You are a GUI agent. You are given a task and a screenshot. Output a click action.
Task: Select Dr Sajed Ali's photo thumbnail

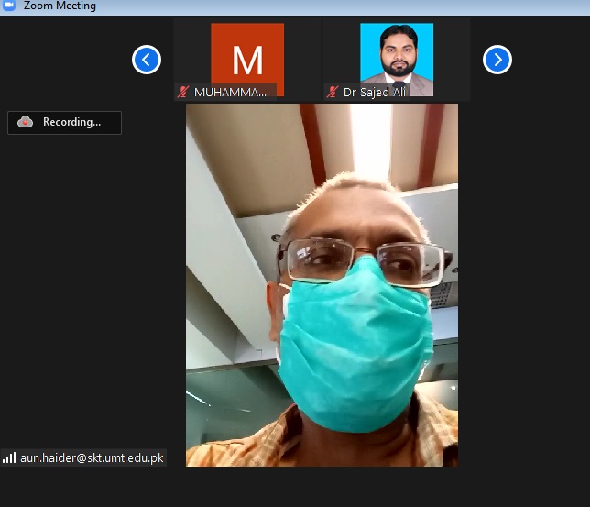396,55
